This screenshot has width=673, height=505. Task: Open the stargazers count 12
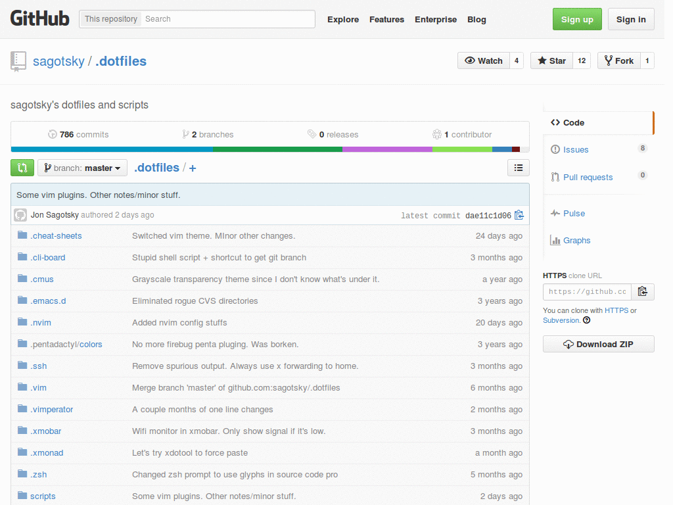(x=582, y=60)
